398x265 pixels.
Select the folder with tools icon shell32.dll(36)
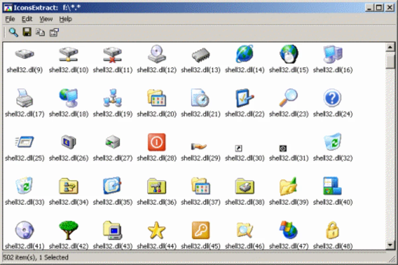click(x=157, y=186)
